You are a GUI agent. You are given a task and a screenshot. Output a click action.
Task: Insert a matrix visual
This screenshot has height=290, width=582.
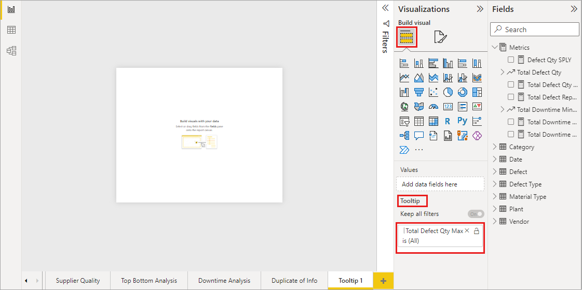tap(433, 121)
